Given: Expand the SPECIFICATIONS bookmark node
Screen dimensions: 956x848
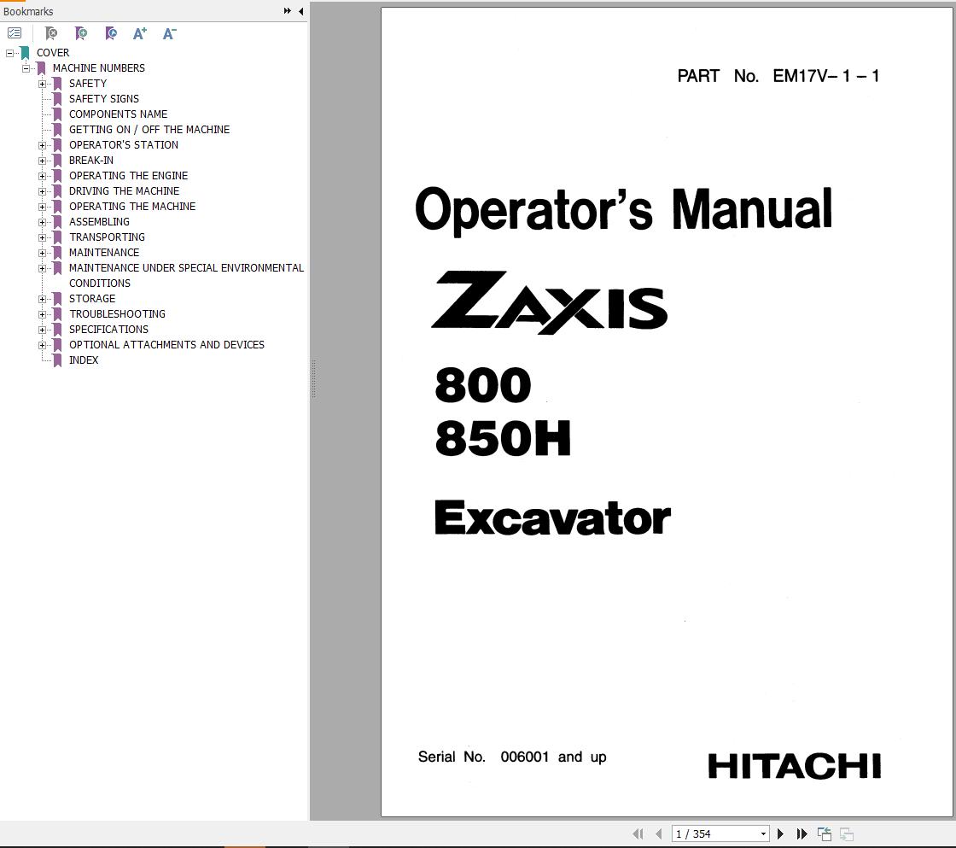Looking at the screenshot, I should pos(42,330).
